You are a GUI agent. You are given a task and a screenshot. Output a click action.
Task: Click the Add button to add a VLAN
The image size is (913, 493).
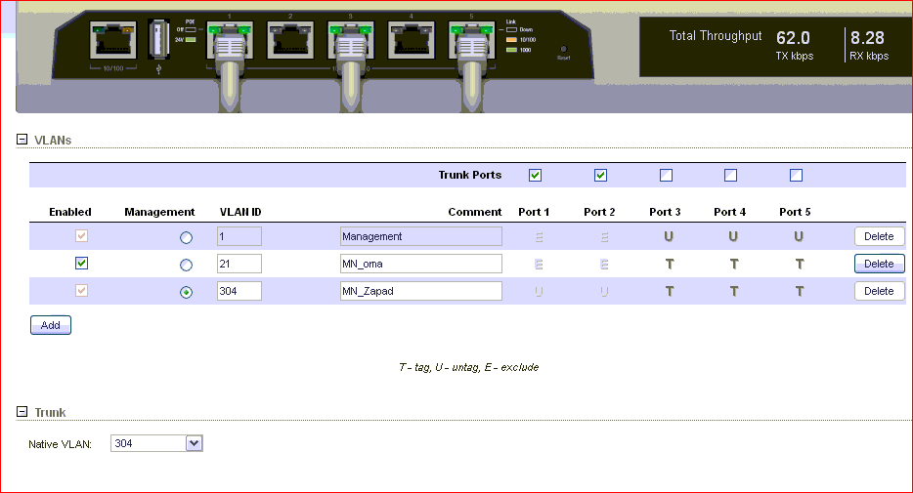[x=50, y=325]
